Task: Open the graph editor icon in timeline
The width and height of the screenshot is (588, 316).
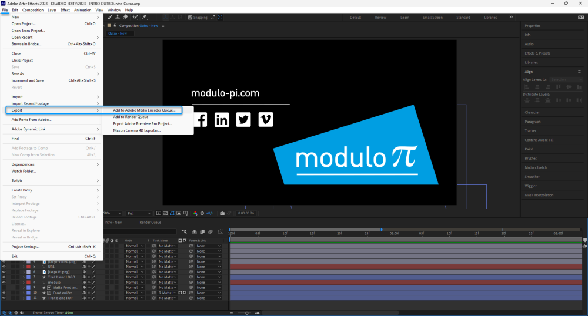Action: 221,232
